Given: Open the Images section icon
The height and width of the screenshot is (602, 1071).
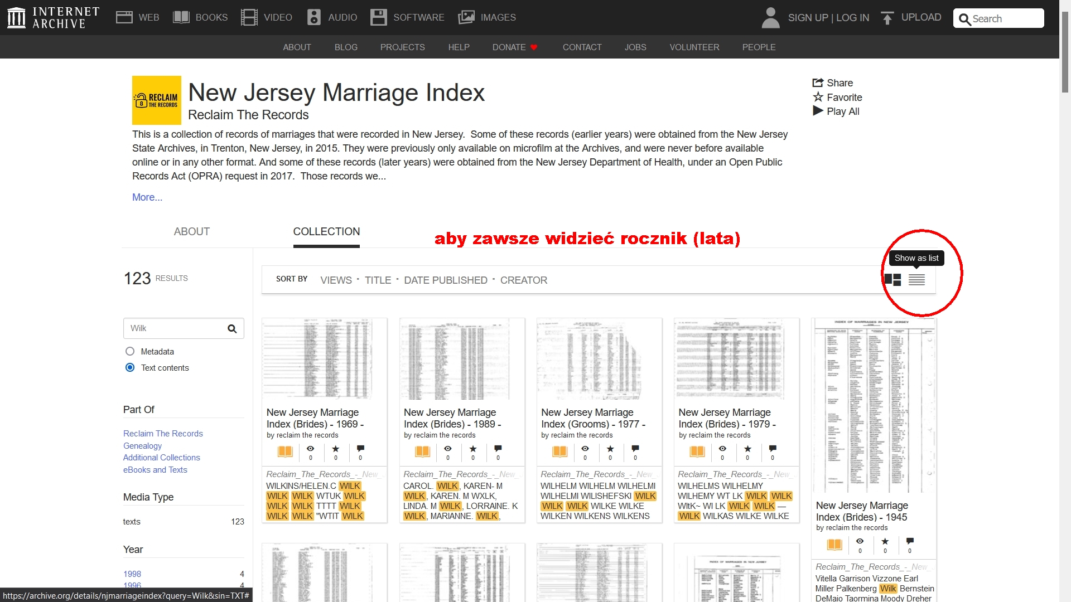Looking at the screenshot, I should click(x=466, y=17).
